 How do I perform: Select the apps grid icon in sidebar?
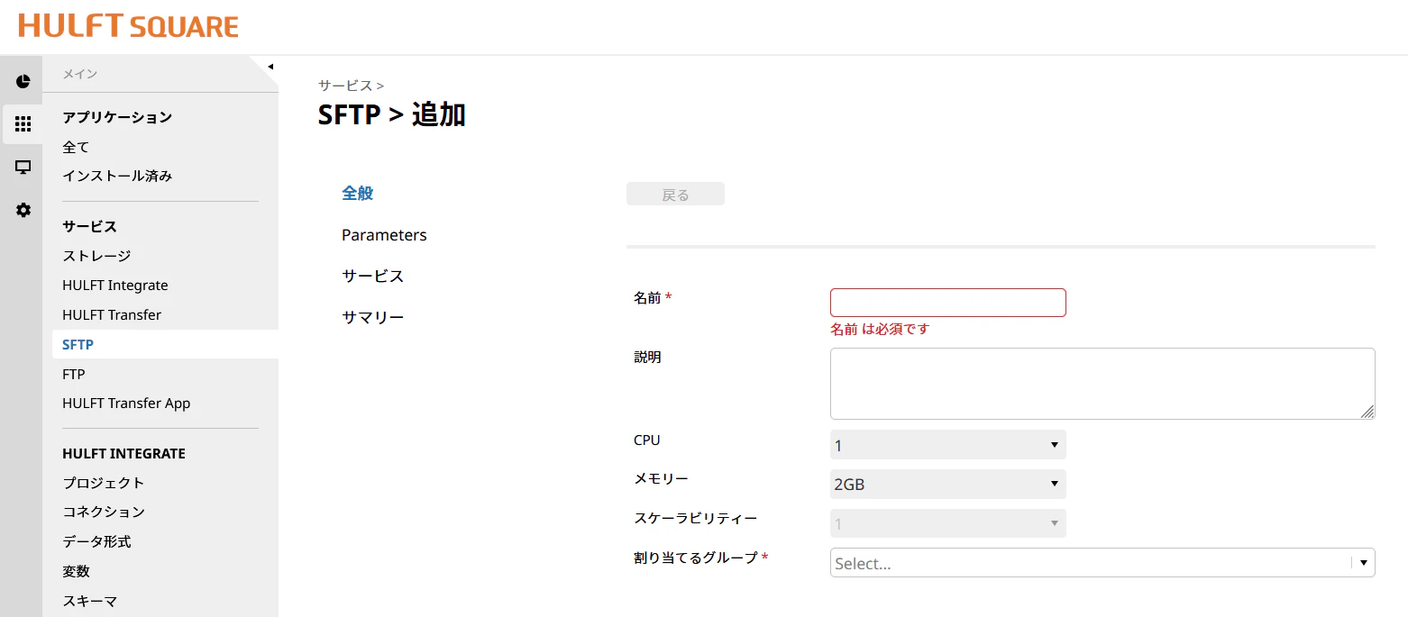pos(23,124)
